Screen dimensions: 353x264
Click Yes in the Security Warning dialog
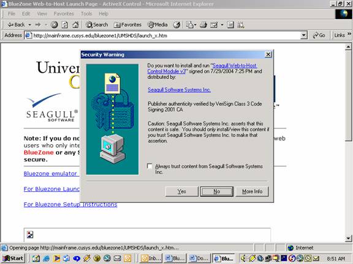181,191
